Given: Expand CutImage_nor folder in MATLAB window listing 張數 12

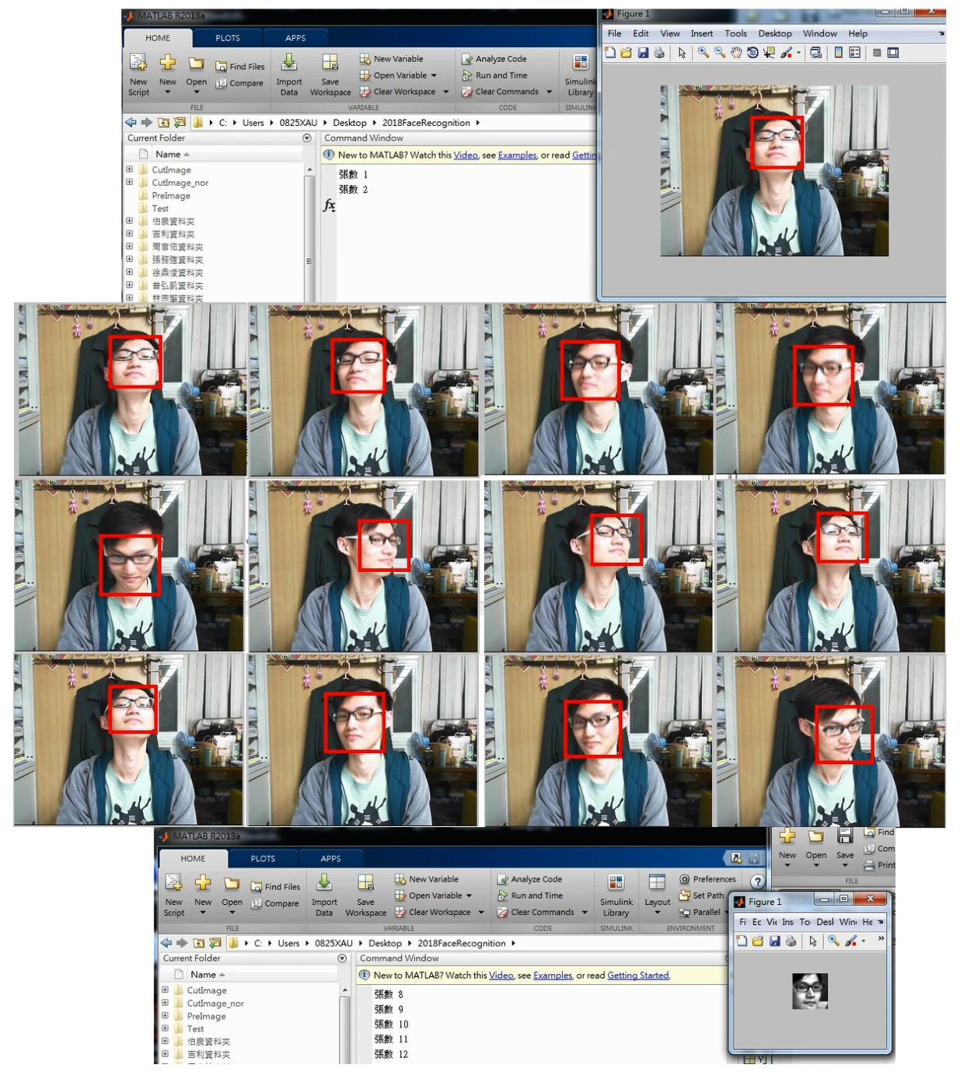Looking at the screenshot, I should (x=165, y=1003).
